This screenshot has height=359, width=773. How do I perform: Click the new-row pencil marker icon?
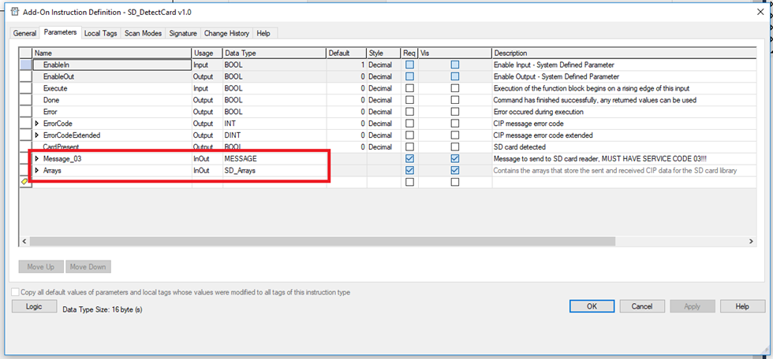tap(24, 182)
